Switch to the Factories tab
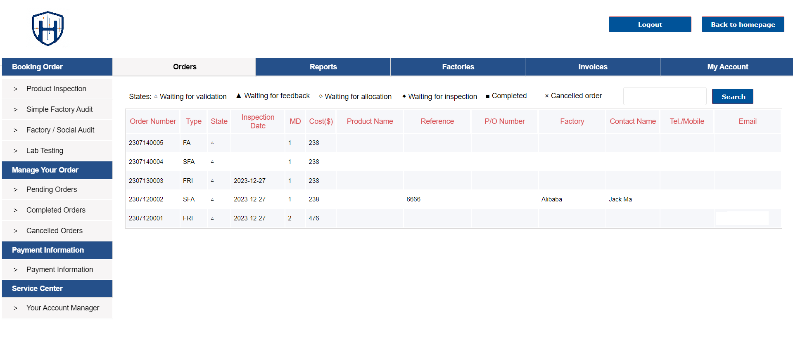Screen dimensions: 793x350 tap(458, 67)
